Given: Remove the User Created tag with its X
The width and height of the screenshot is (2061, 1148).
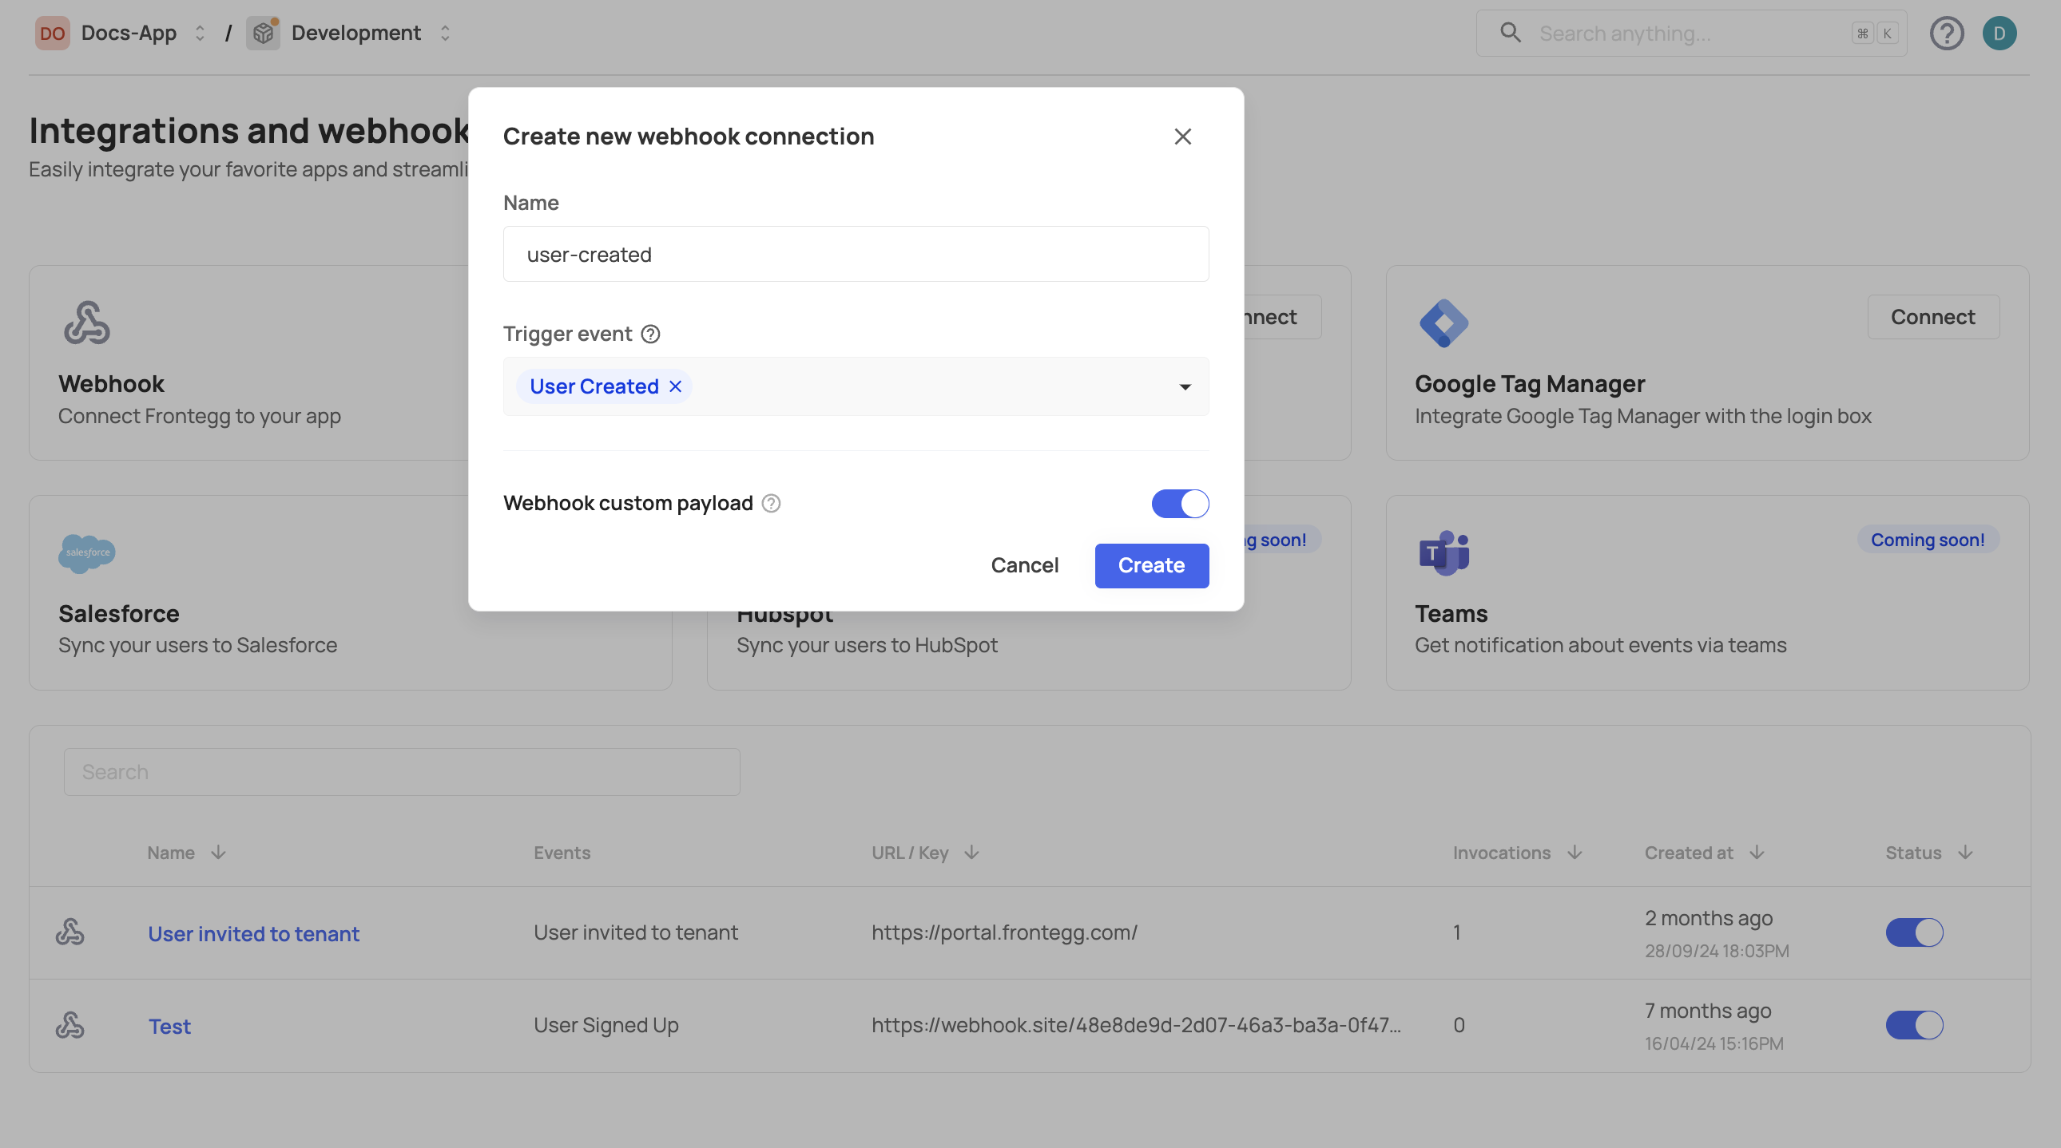Looking at the screenshot, I should point(675,387).
